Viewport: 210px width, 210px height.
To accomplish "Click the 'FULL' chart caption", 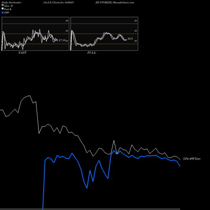I will pyautogui.click(x=92, y=53).
